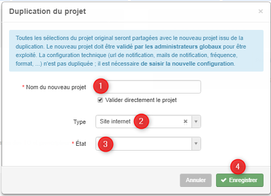Close the Duplication du projet dialog

(260, 11)
